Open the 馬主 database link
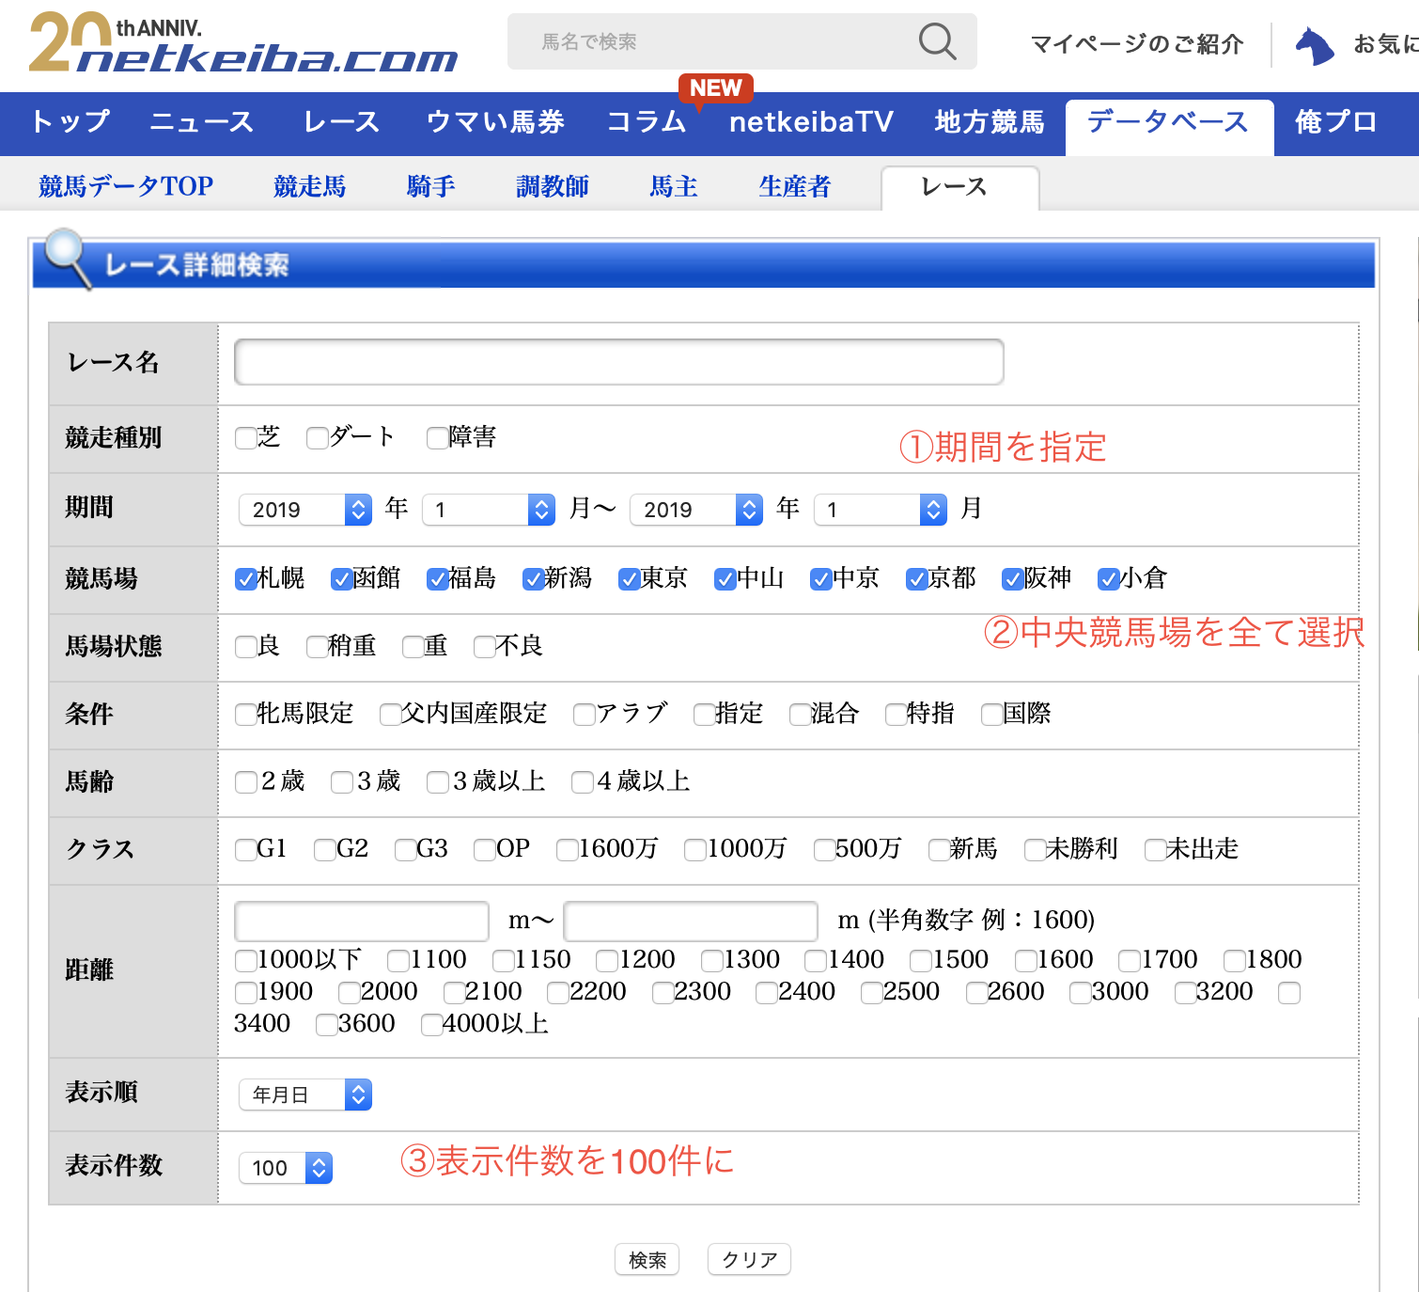The image size is (1419, 1292). 674,186
